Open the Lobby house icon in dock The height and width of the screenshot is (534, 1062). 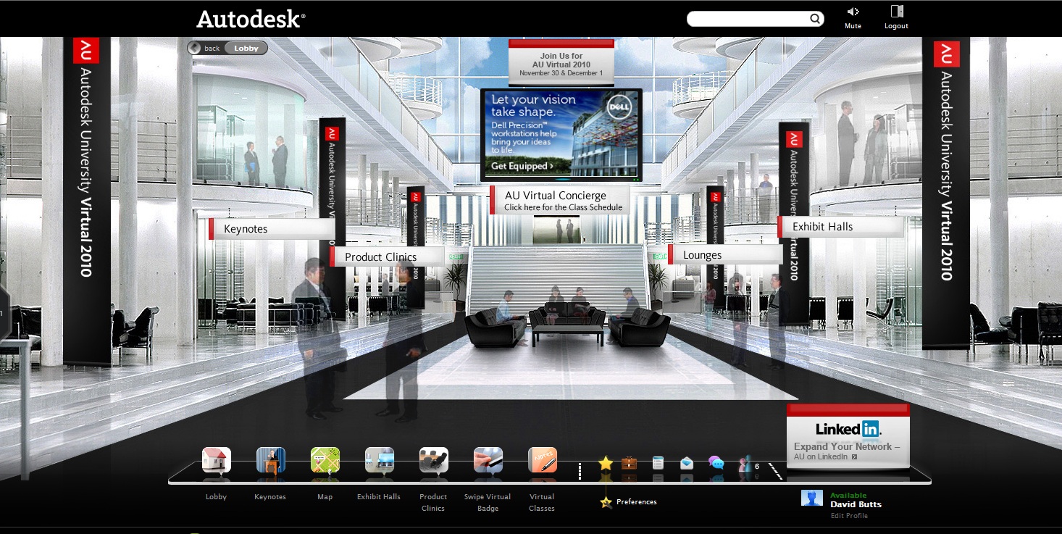(x=216, y=460)
